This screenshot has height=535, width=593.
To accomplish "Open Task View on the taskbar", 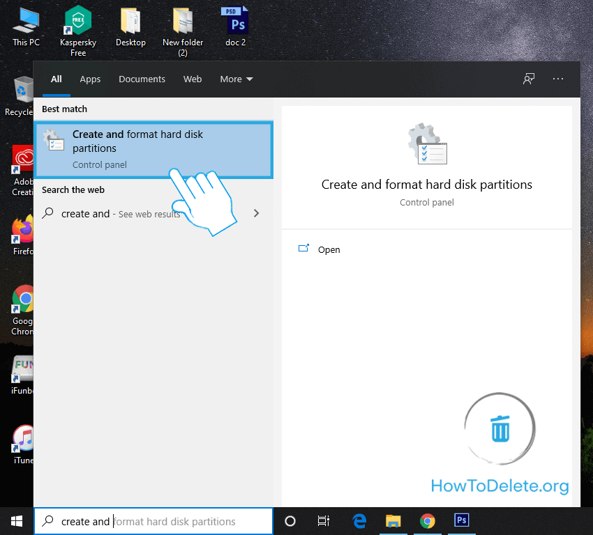I will [x=324, y=521].
